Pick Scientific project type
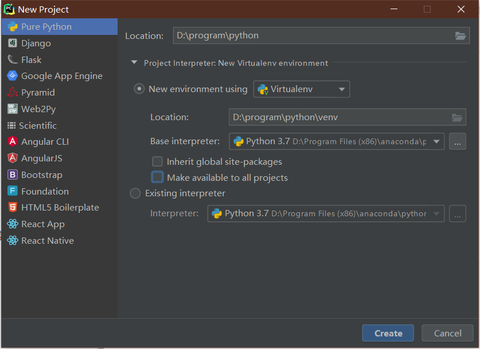 coord(60,125)
